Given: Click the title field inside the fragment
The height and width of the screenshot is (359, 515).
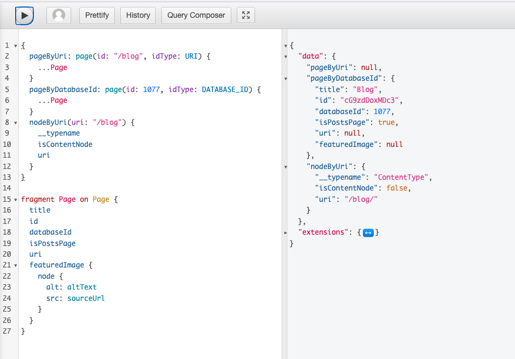Looking at the screenshot, I should [39, 210].
